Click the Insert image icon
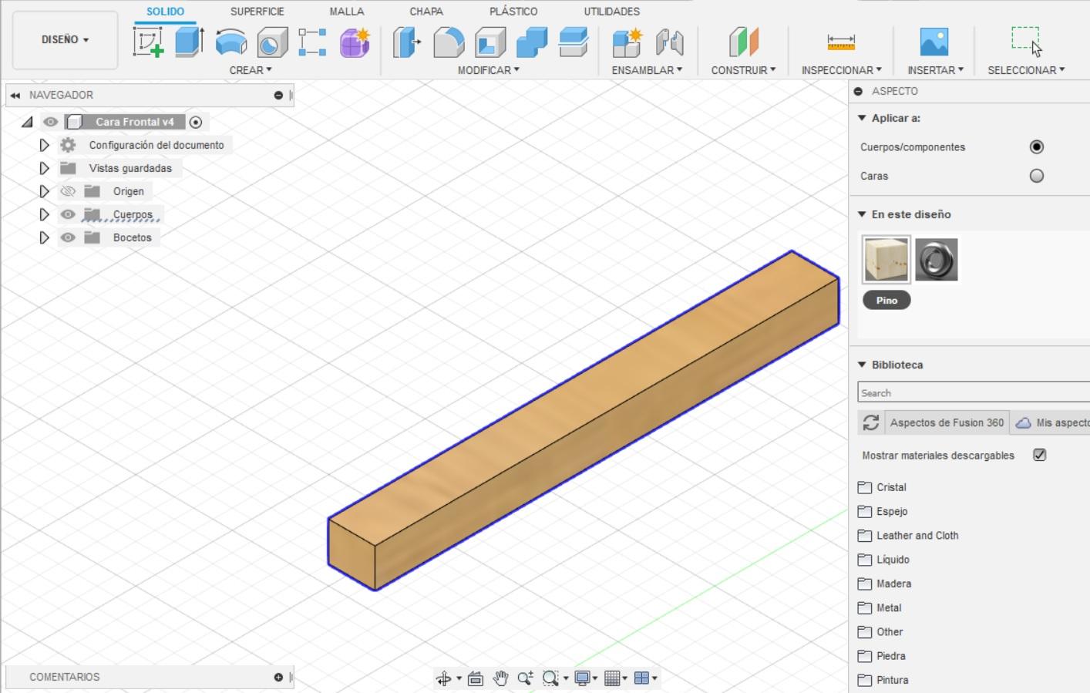The width and height of the screenshot is (1090, 693). click(934, 42)
